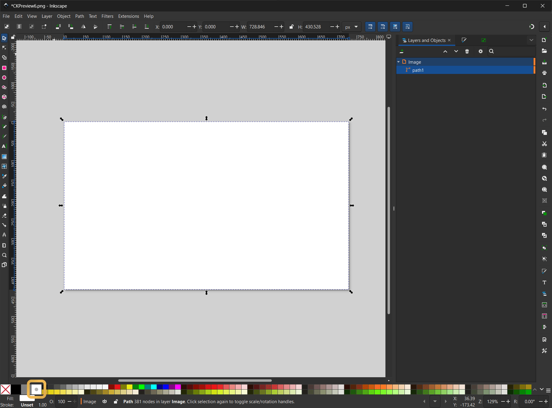
Task: Toggle scale stroke width with object
Action: [370, 27]
